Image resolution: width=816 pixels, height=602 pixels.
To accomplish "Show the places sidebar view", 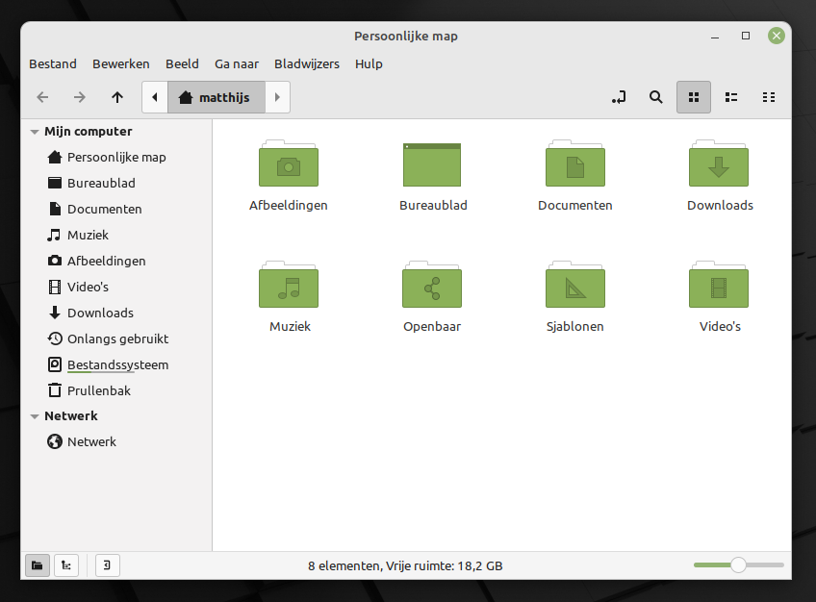I will (x=37, y=565).
